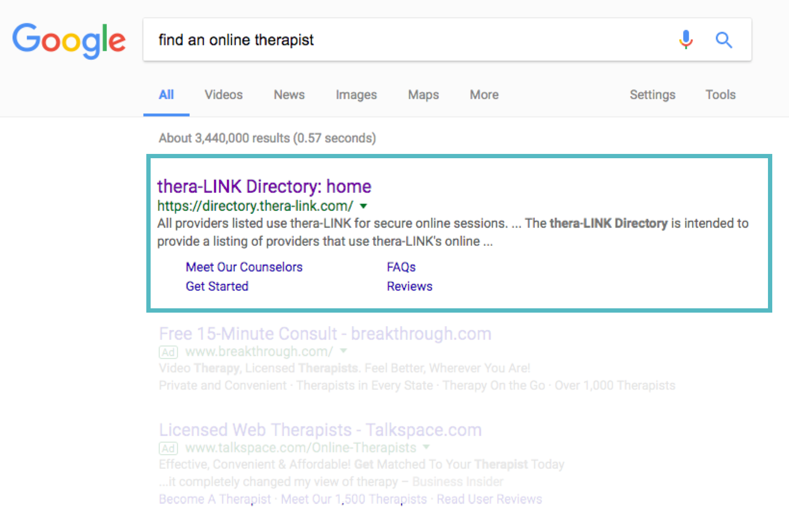Image resolution: width=789 pixels, height=511 pixels.
Task: Open the FAQs sitelink
Action: coord(401,267)
